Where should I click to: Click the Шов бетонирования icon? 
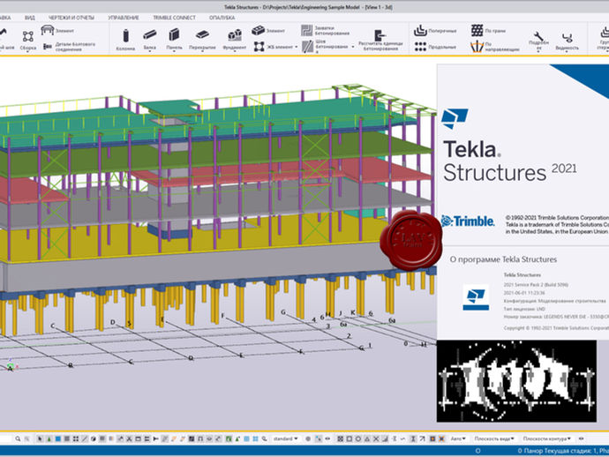coord(308,46)
